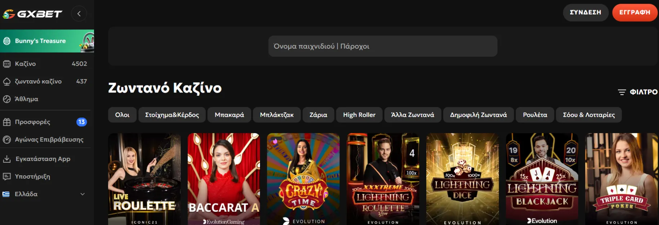This screenshot has width=659, height=225.
Task: Switch to the High Roller tab
Action: [x=359, y=115]
